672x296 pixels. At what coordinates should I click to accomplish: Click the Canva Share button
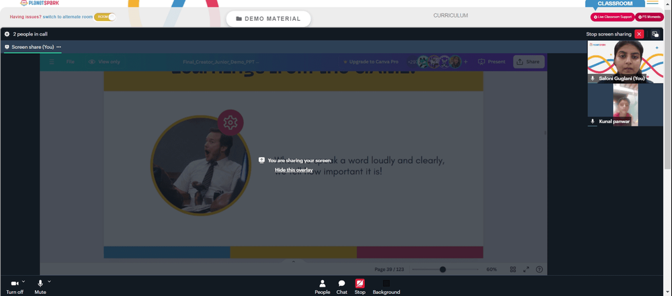point(528,62)
